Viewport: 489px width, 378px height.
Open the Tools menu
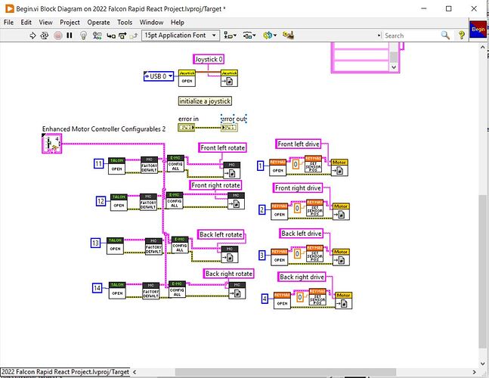(125, 23)
